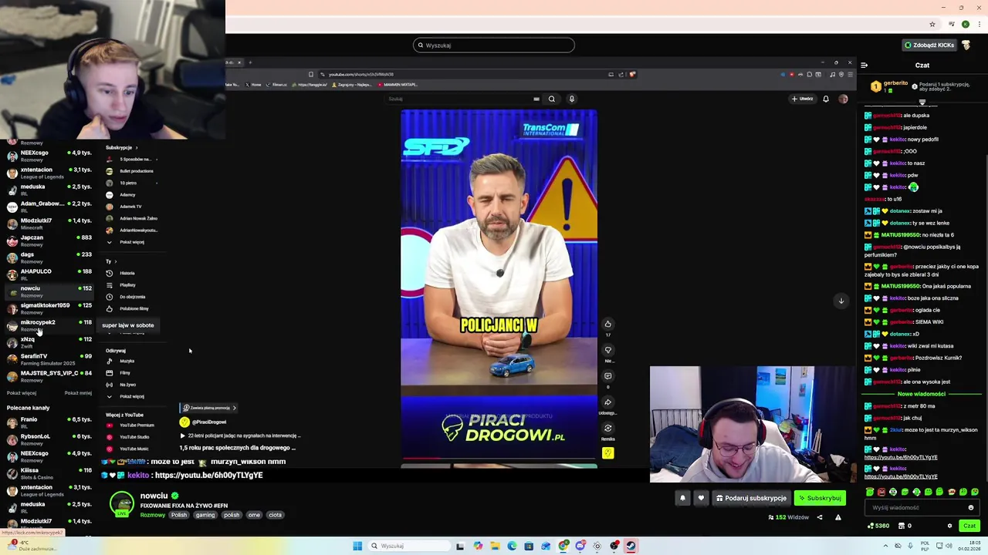Click the like thumbs-up on YouTube Short
This screenshot has height=555, width=988.
point(608,325)
